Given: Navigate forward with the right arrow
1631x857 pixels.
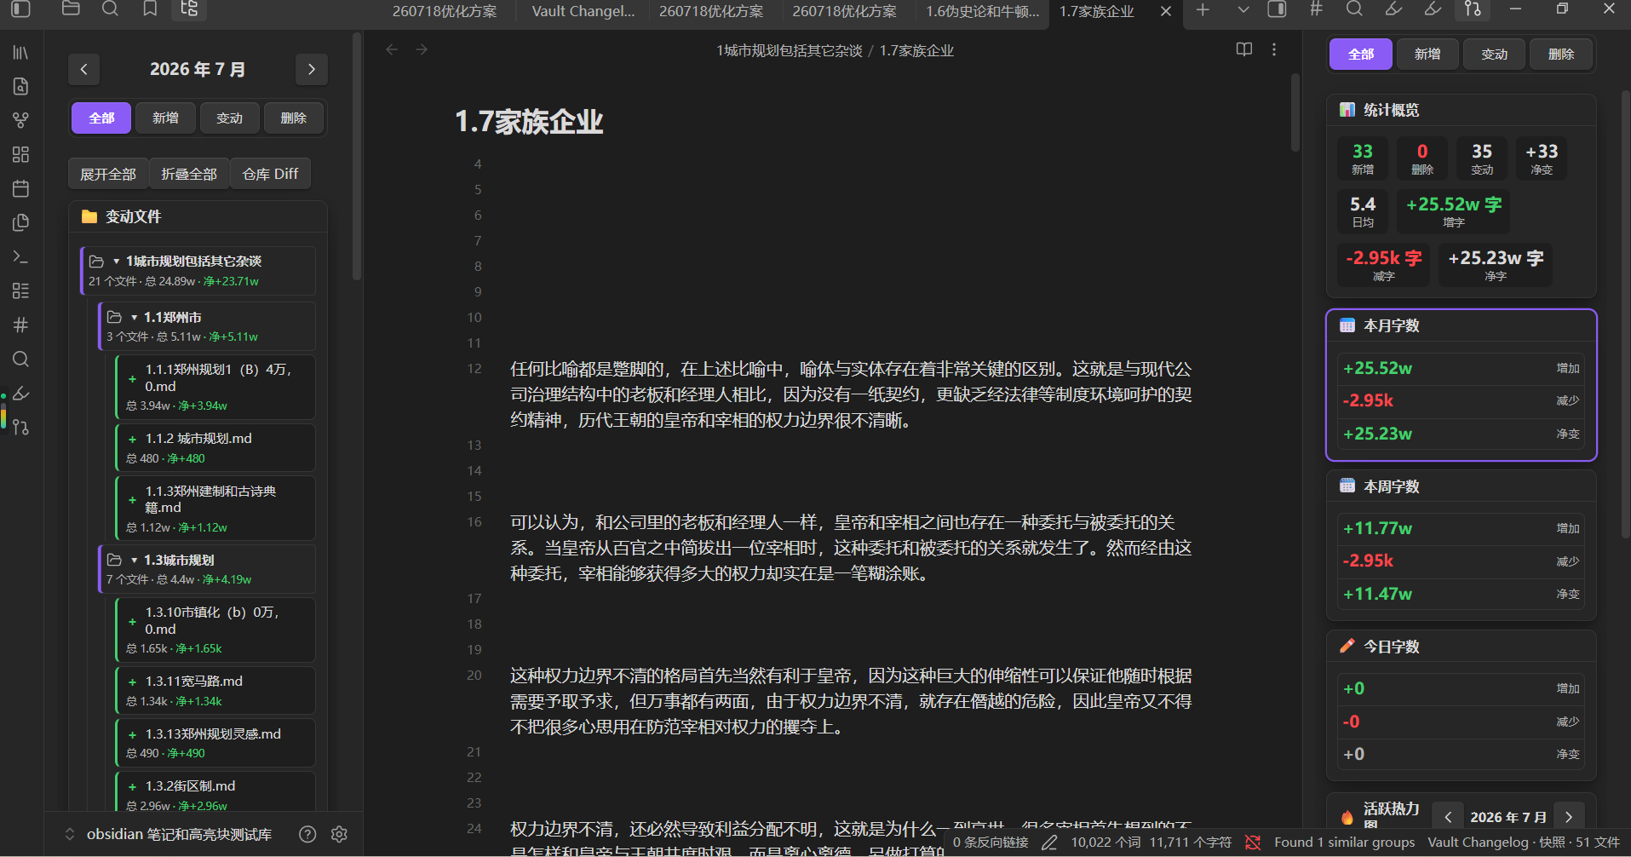Looking at the screenshot, I should [422, 49].
